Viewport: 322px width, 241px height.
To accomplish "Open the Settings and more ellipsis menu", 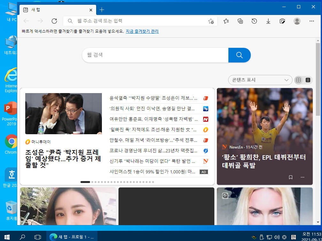I will [312, 21].
